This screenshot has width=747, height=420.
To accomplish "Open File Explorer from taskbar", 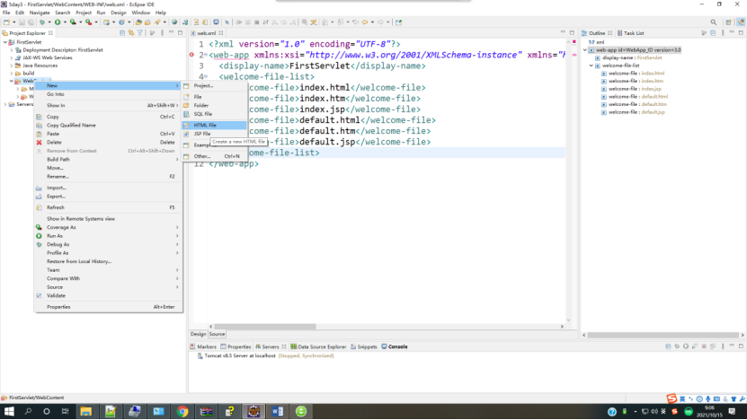I will click(x=85, y=411).
